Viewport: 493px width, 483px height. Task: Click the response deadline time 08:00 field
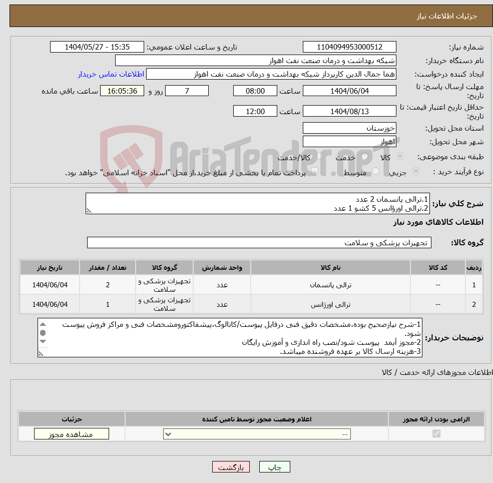[255, 91]
